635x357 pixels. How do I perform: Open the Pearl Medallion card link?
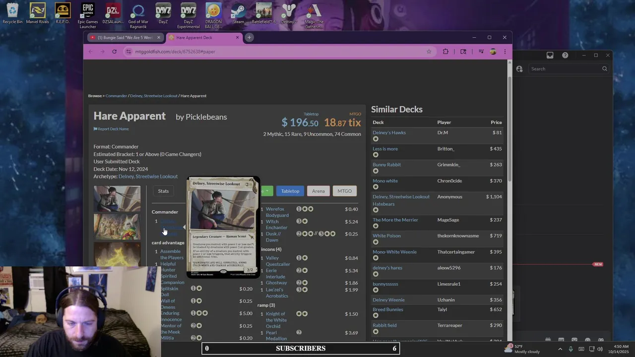click(276, 336)
